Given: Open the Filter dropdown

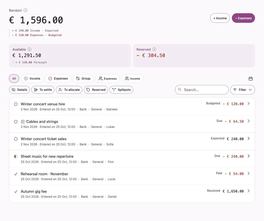Looking at the screenshot, I should pyautogui.click(x=242, y=90).
